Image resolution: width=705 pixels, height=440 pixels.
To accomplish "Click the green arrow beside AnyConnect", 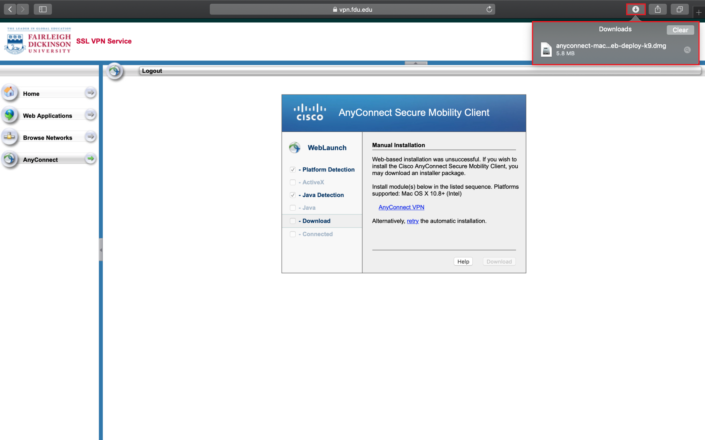I will coord(91,158).
